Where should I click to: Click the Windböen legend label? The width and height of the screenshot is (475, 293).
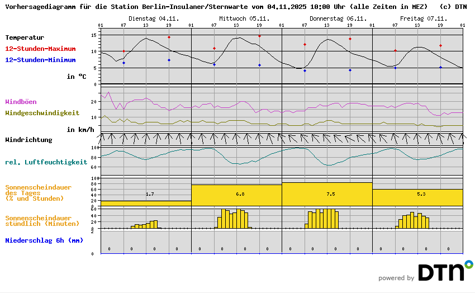pos(21,102)
